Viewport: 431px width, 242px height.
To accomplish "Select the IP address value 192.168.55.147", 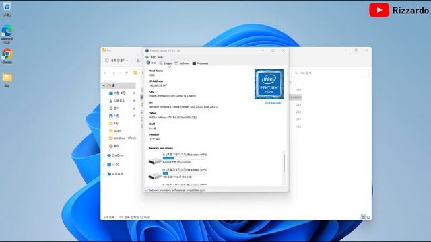I will (x=158, y=85).
